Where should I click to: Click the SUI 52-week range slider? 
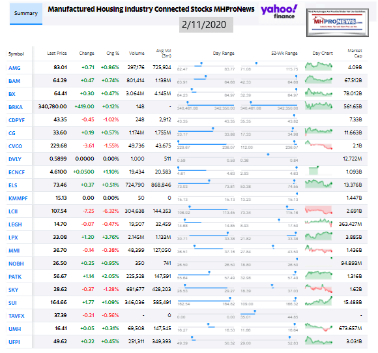coord(269,300)
